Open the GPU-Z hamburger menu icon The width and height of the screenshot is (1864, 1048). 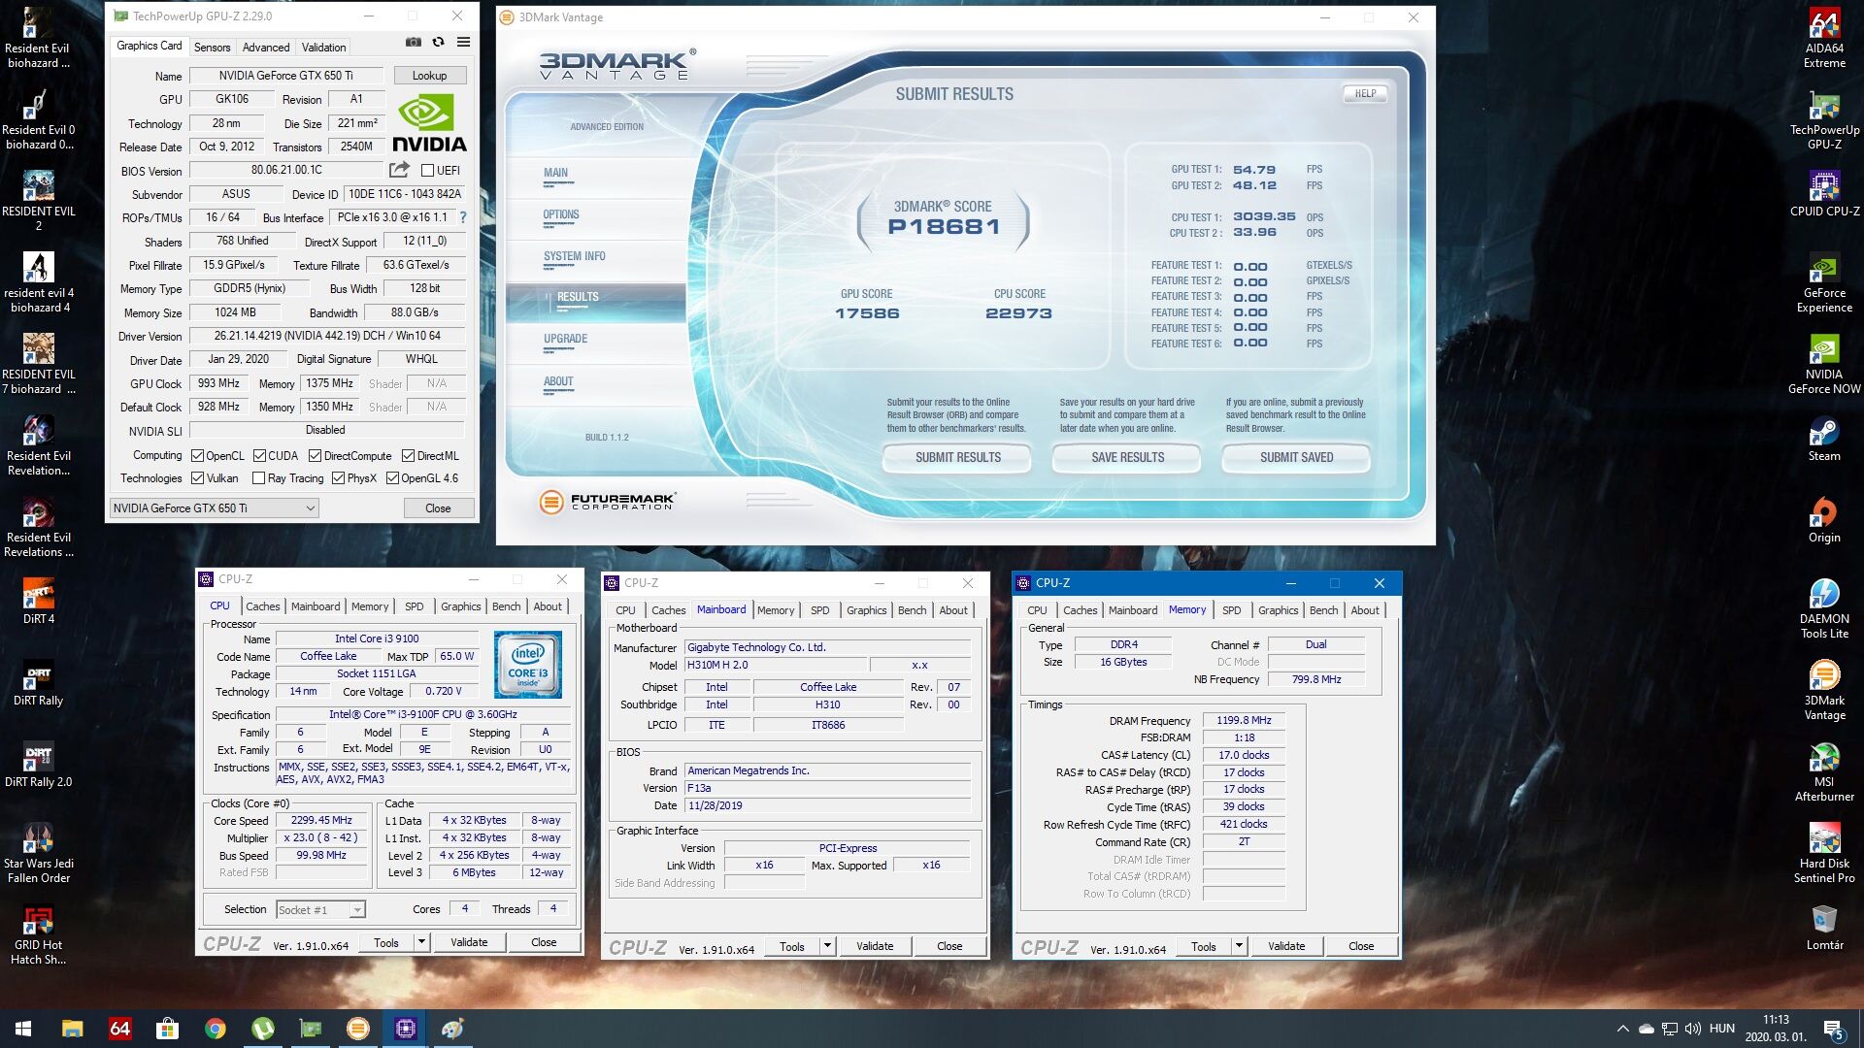(464, 43)
